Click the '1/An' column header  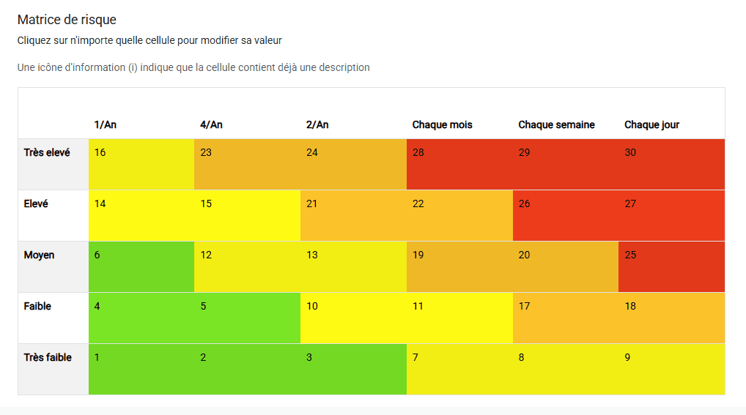105,124
